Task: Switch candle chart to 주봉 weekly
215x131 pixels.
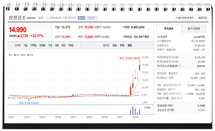Action: (122, 45)
